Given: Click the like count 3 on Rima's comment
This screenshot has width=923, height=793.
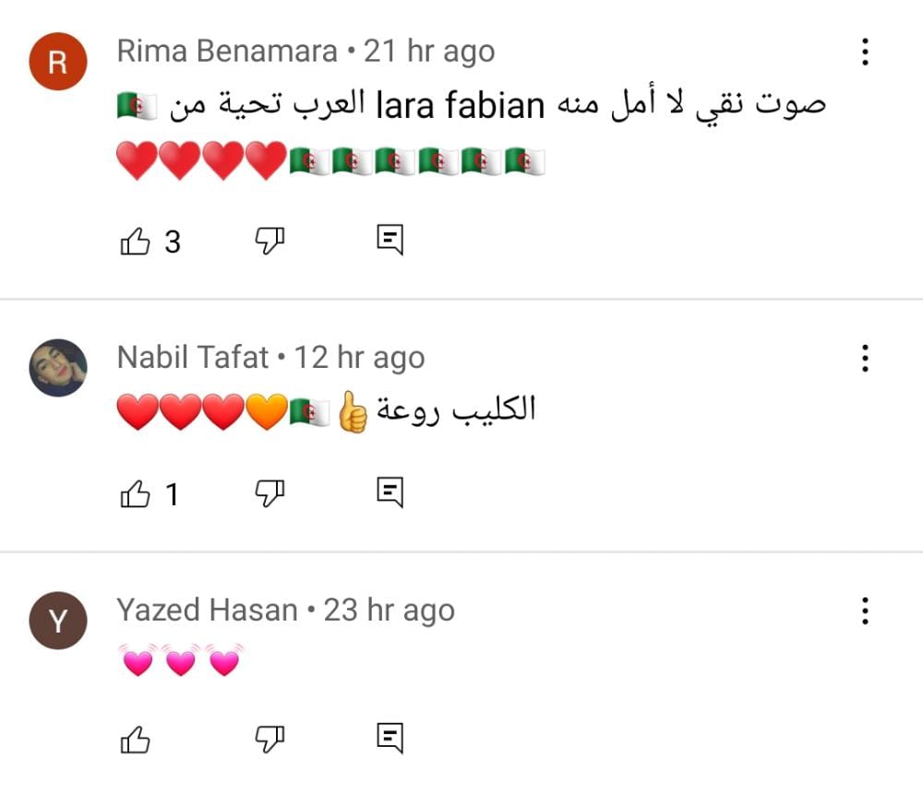Looking at the screenshot, I should tap(173, 243).
